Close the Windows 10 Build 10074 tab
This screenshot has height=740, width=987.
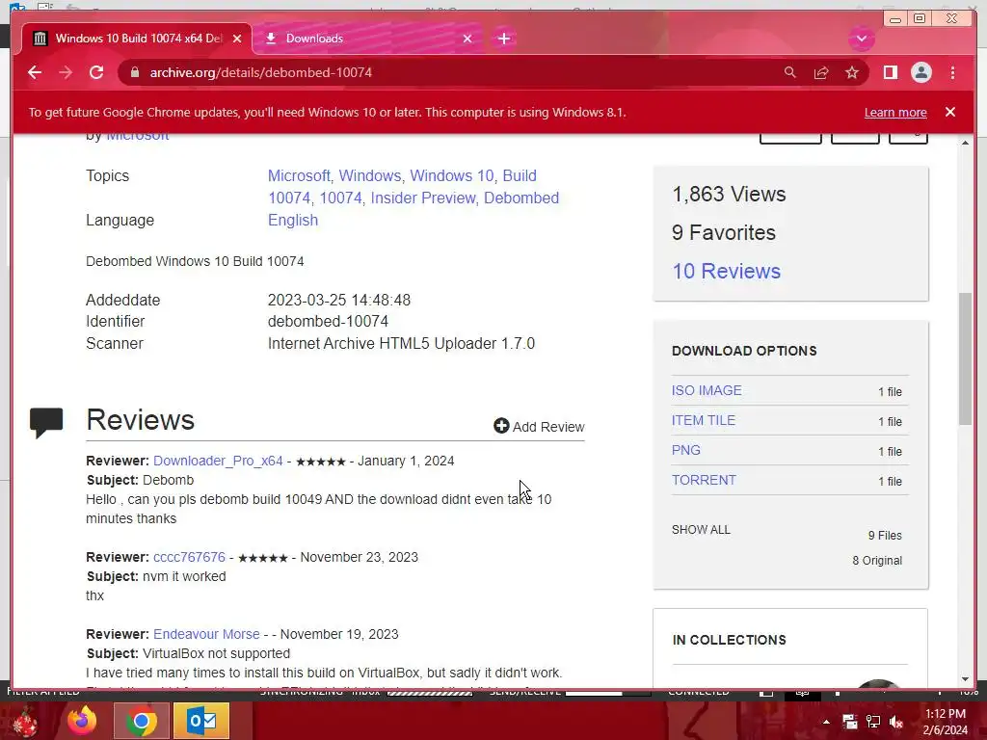[x=237, y=39]
